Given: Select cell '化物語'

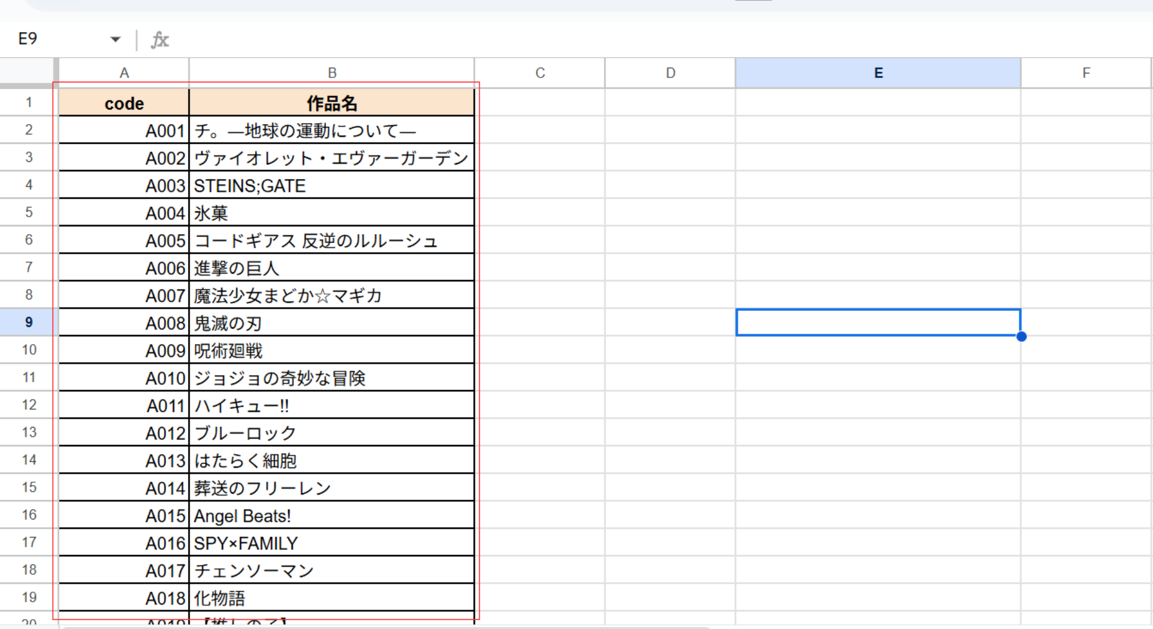Looking at the screenshot, I should pos(332,598).
